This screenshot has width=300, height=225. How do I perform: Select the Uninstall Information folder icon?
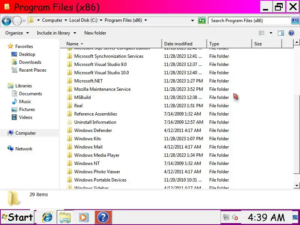pyautogui.click(x=69, y=122)
